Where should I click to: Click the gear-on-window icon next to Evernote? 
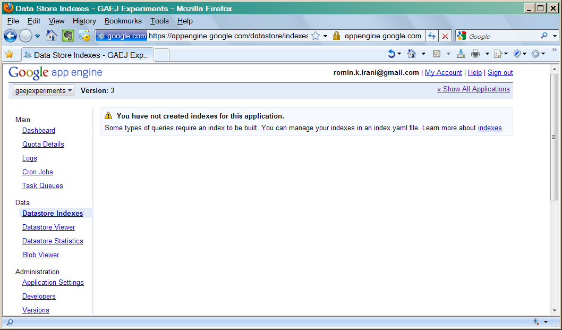85,36
